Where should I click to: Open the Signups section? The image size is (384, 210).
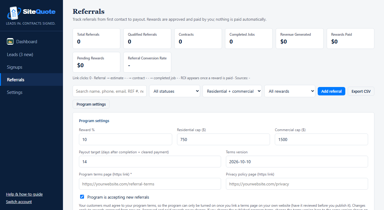(31, 67)
